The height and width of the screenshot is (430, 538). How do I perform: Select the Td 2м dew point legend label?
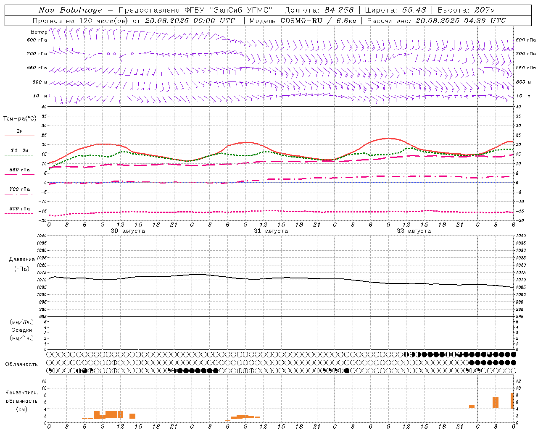coord(20,150)
